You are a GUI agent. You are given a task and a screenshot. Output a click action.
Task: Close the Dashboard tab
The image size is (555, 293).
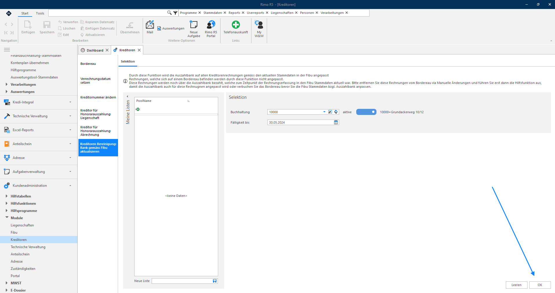[x=107, y=50]
